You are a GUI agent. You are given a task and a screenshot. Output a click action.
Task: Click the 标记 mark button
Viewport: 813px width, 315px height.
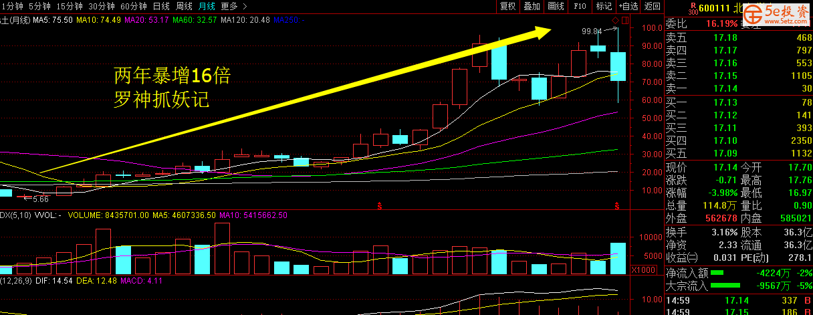604,6
